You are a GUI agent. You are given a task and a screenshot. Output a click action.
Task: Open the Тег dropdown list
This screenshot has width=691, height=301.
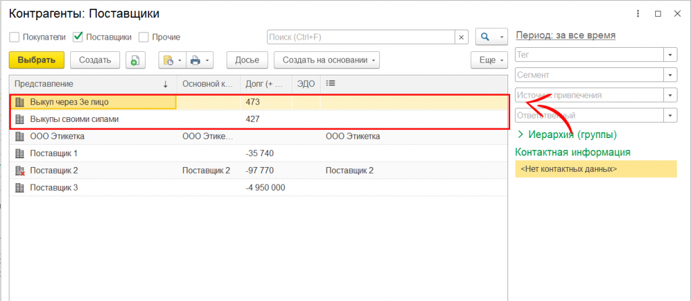pyautogui.click(x=670, y=55)
